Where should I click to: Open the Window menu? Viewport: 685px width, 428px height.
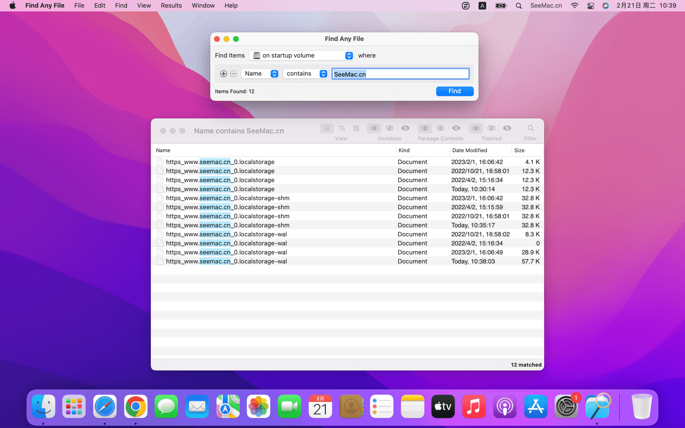[203, 6]
